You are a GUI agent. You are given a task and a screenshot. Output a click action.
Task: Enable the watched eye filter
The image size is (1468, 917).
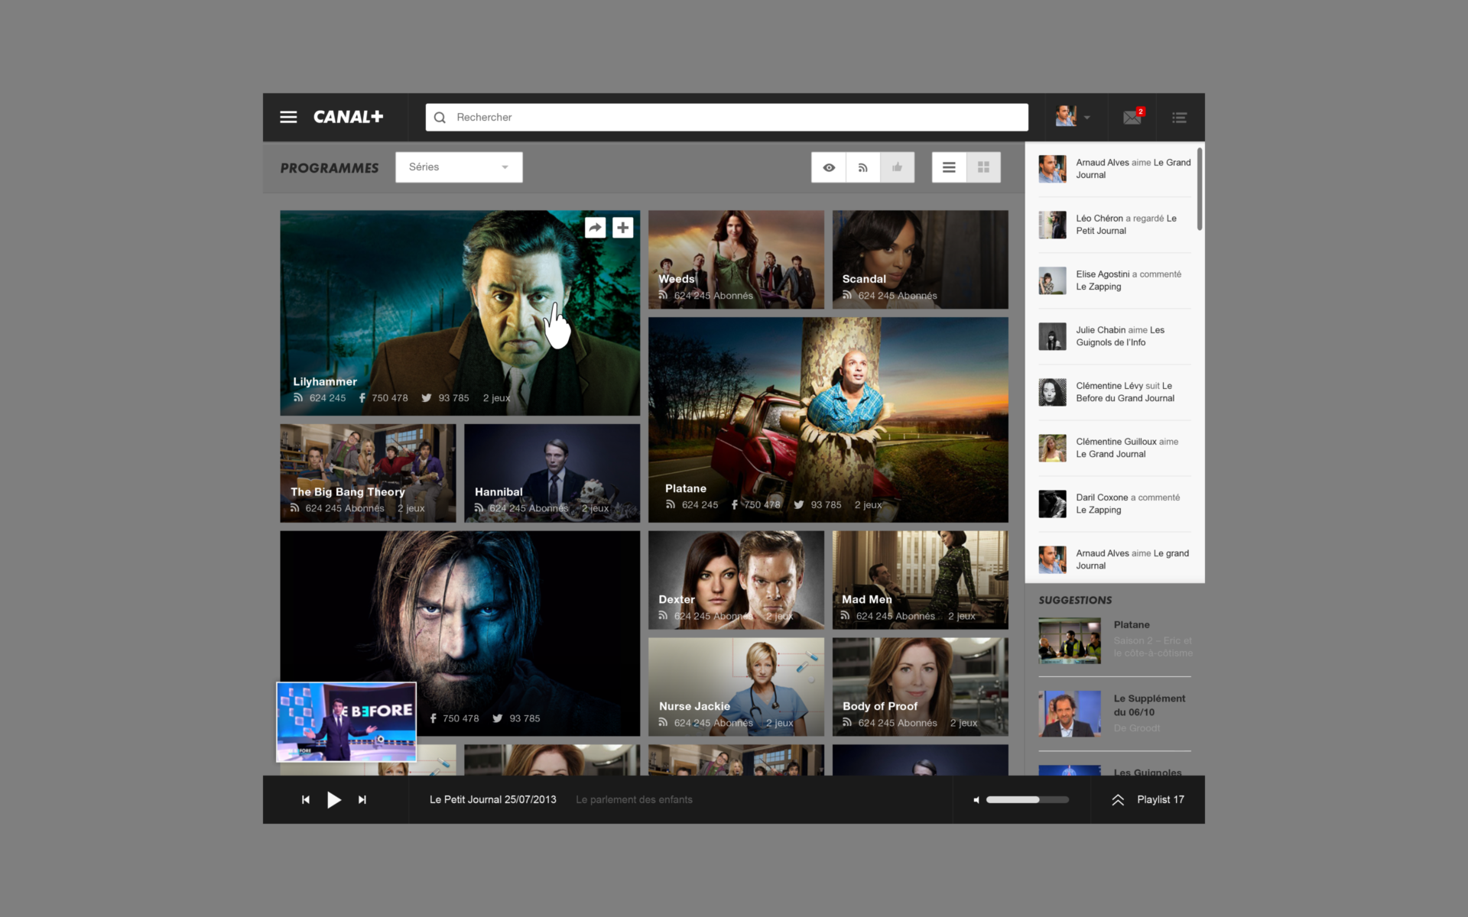[x=828, y=167]
